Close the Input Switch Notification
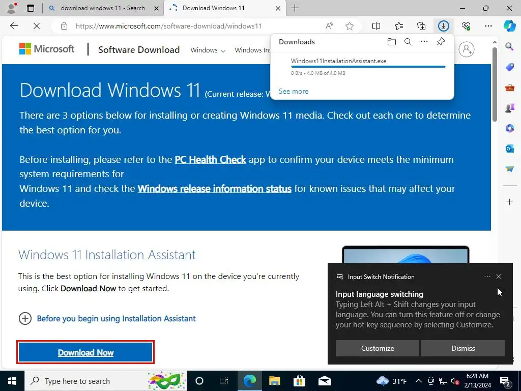Screen dimensions: 521x391 (499, 276)
